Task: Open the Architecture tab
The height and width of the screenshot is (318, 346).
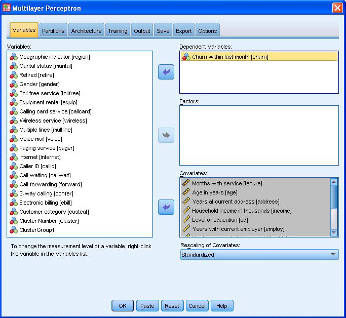Action: point(86,31)
